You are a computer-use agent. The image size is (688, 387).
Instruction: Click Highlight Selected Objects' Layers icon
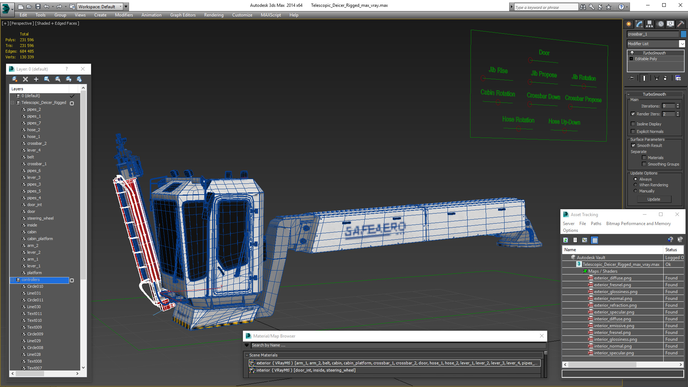point(58,79)
